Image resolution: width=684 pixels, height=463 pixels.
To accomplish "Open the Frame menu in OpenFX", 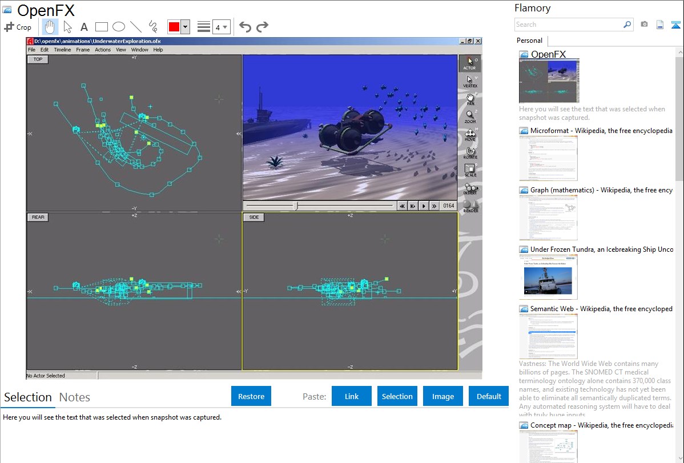I will pos(83,50).
